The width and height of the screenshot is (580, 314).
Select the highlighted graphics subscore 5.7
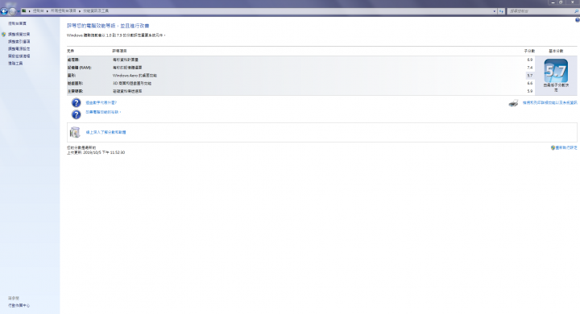click(x=530, y=76)
